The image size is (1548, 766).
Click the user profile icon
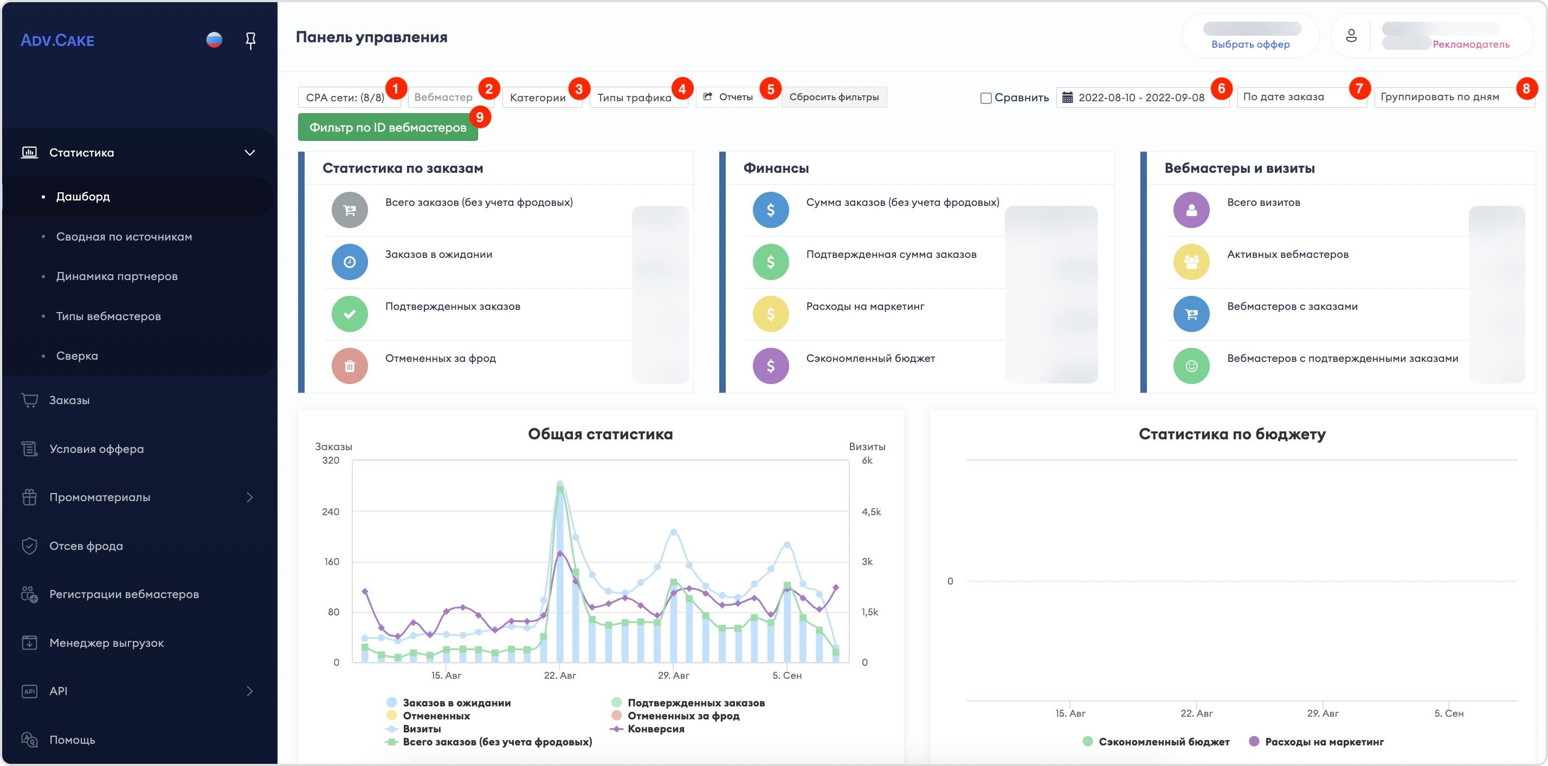[x=1351, y=36]
